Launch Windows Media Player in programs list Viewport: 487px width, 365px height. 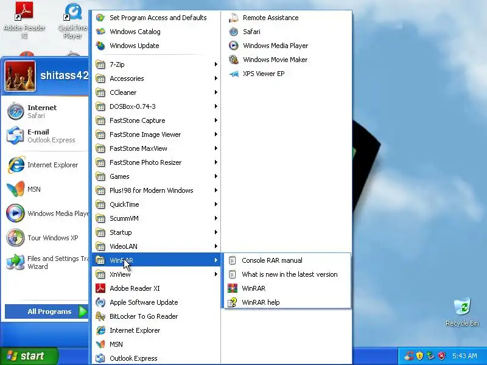click(286, 46)
